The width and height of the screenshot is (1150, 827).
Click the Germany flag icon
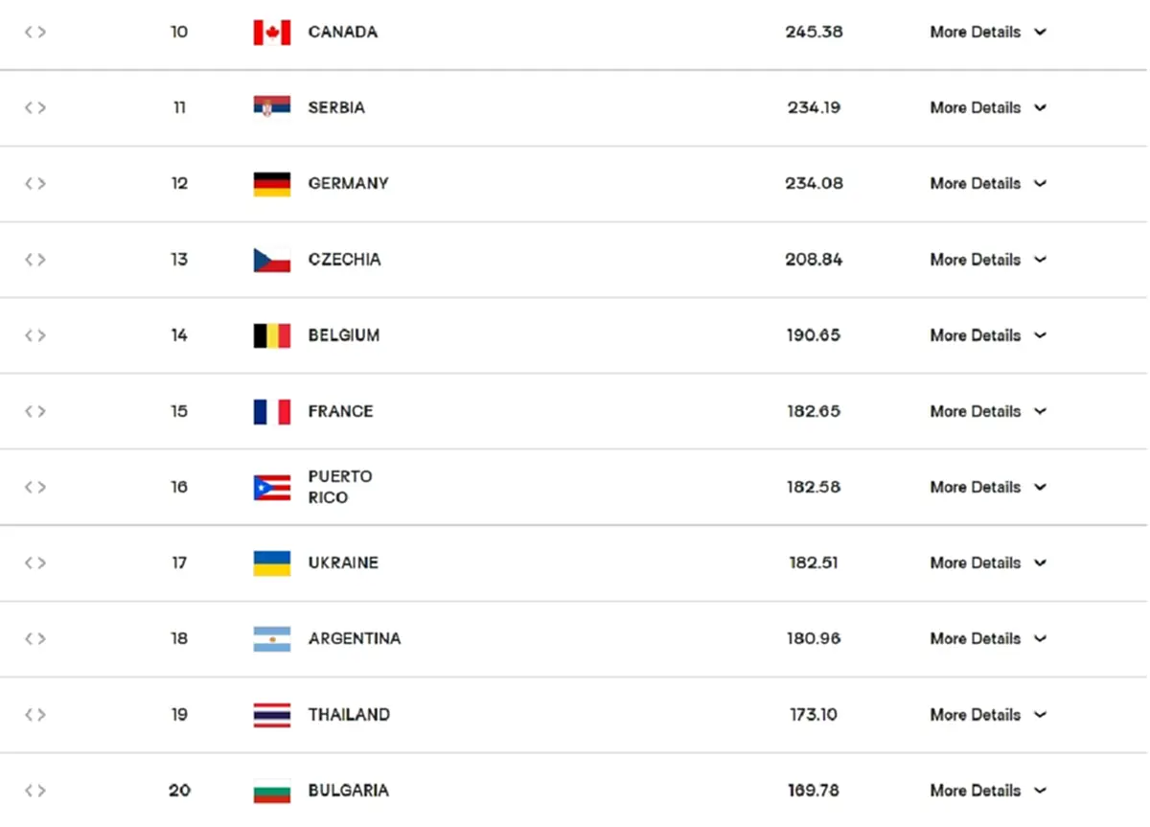[272, 184]
